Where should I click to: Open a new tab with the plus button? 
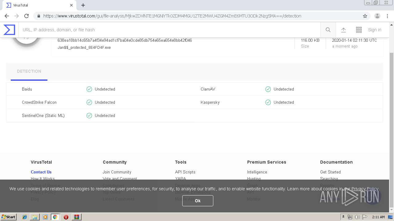(x=83, y=5)
